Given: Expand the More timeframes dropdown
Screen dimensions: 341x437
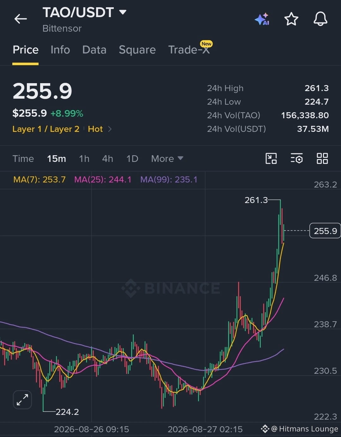Looking at the screenshot, I should tap(167, 158).
